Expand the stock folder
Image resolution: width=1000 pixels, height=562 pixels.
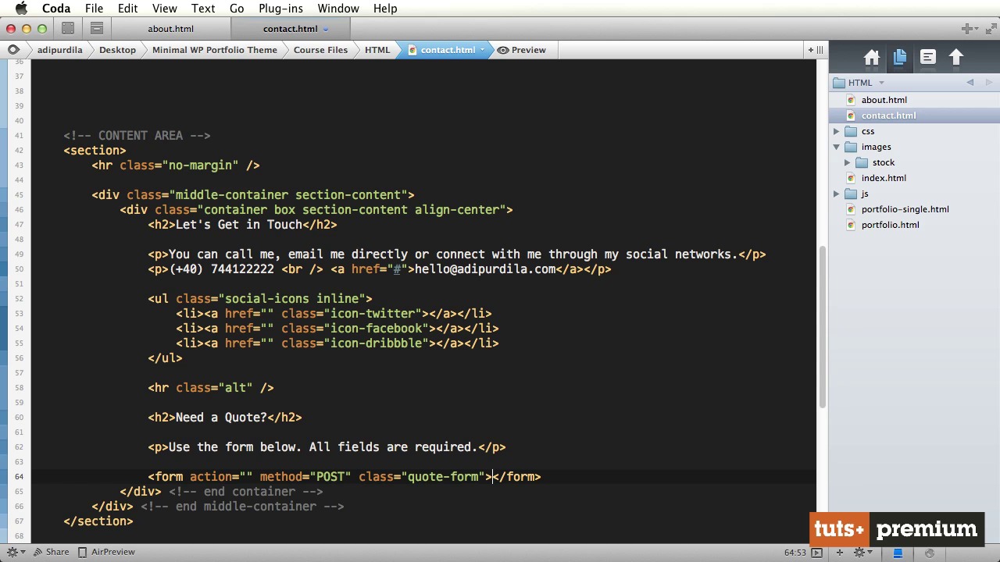[x=848, y=162]
